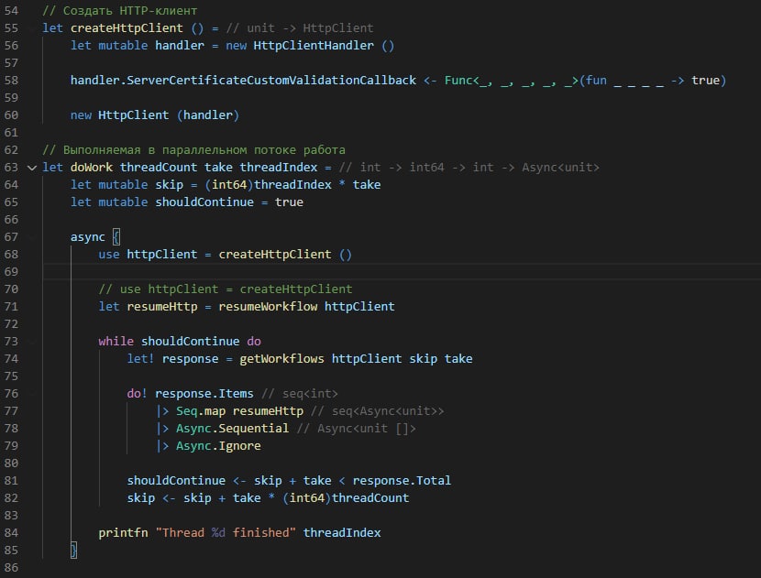The width and height of the screenshot is (761, 578).
Task: Collapse the doWork function fold chevron
Action: [32, 168]
